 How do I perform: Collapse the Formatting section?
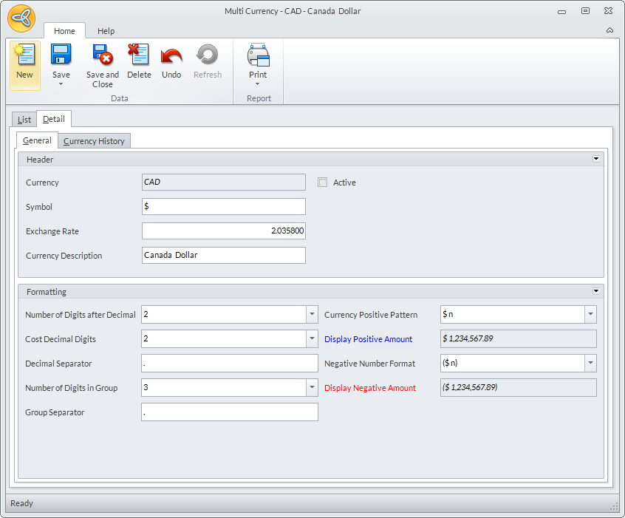(x=595, y=292)
